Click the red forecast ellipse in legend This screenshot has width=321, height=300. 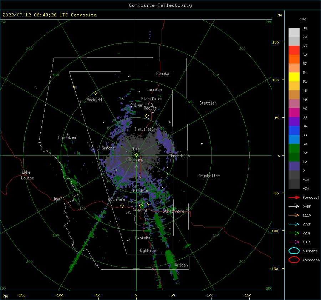click(294, 260)
